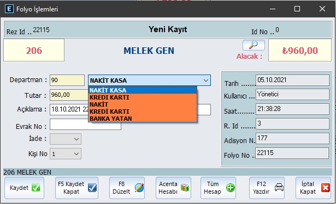Viewport: 336px width, 204px height.
Task: Maximize the Folyo İşlemleri window
Action: [297, 9]
